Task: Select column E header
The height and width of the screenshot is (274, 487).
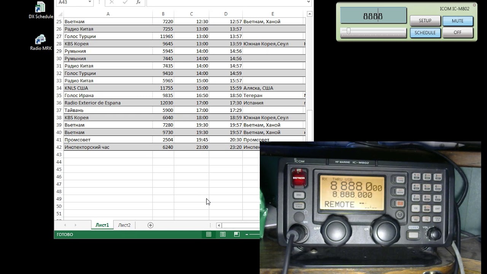Action: point(273,14)
